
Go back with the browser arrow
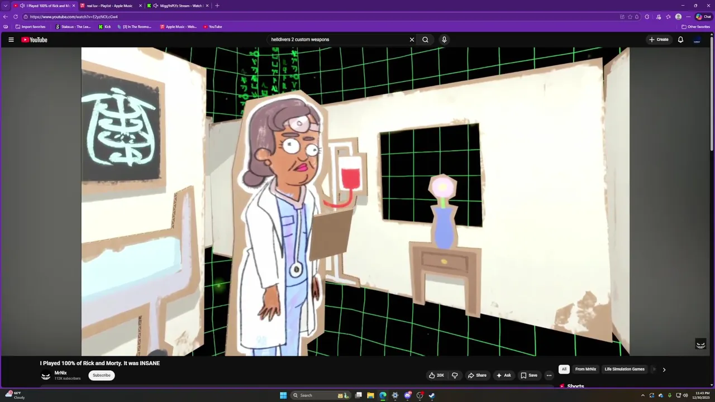click(5, 17)
